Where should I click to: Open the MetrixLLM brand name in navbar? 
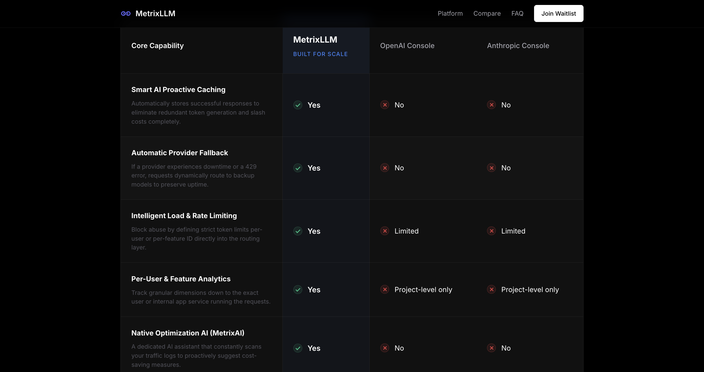[x=155, y=13]
